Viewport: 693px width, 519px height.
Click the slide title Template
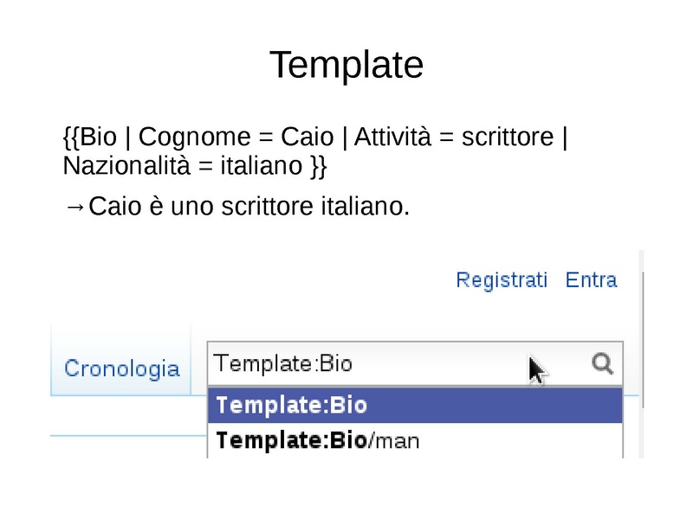click(x=346, y=63)
